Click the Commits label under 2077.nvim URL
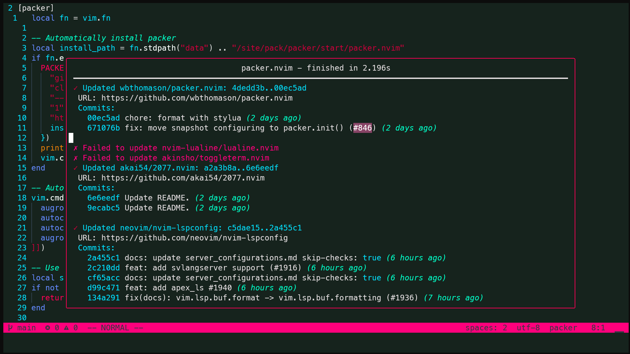The image size is (630, 354). 96,188
